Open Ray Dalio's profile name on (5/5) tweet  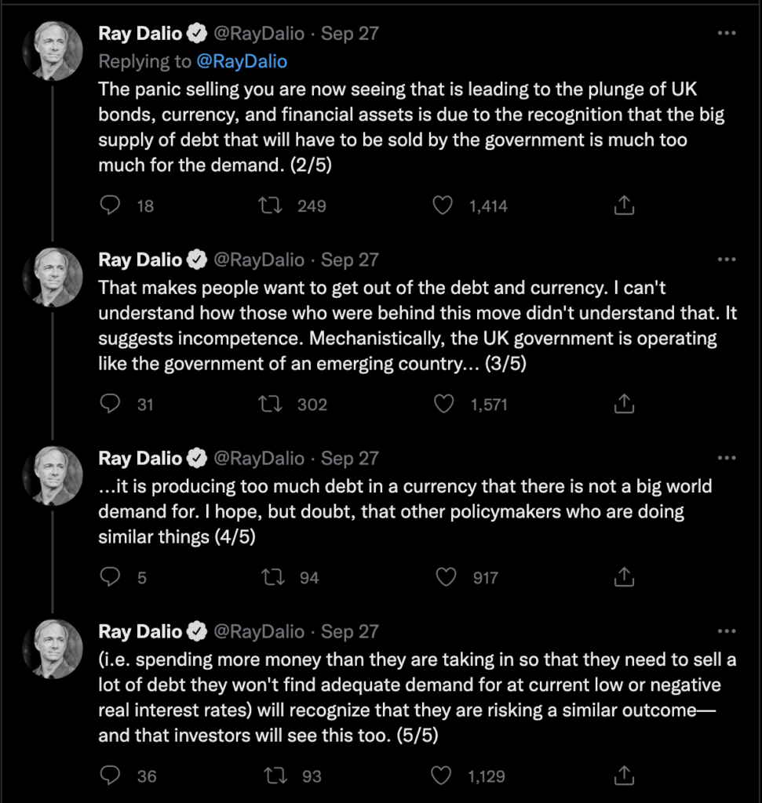(140, 631)
